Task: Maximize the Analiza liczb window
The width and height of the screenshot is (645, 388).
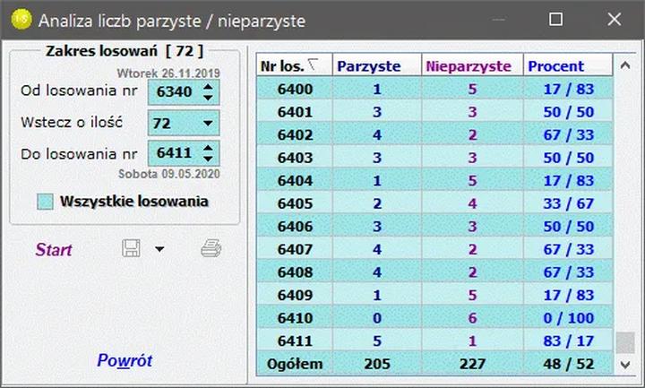Action: pyautogui.click(x=555, y=20)
